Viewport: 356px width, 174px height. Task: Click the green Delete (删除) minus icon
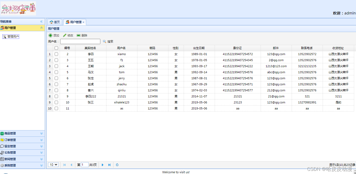point(79,35)
